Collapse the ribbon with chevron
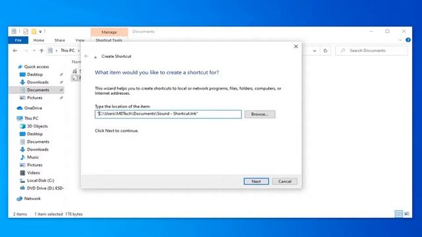Image resolution: width=422 pixels, height=237 pixels. click(x=400, y=40)
